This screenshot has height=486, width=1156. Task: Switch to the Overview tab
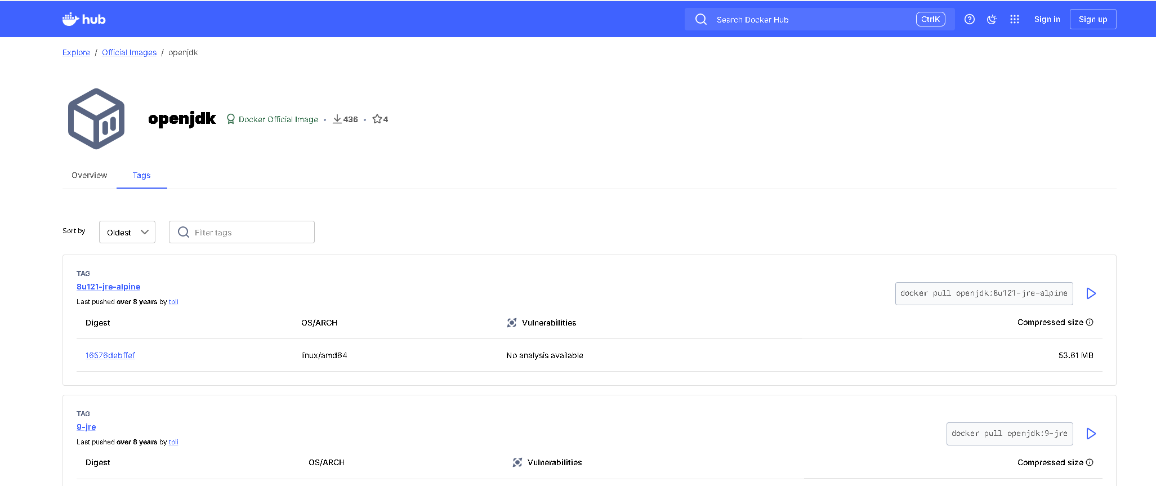[x=90, y=175]
